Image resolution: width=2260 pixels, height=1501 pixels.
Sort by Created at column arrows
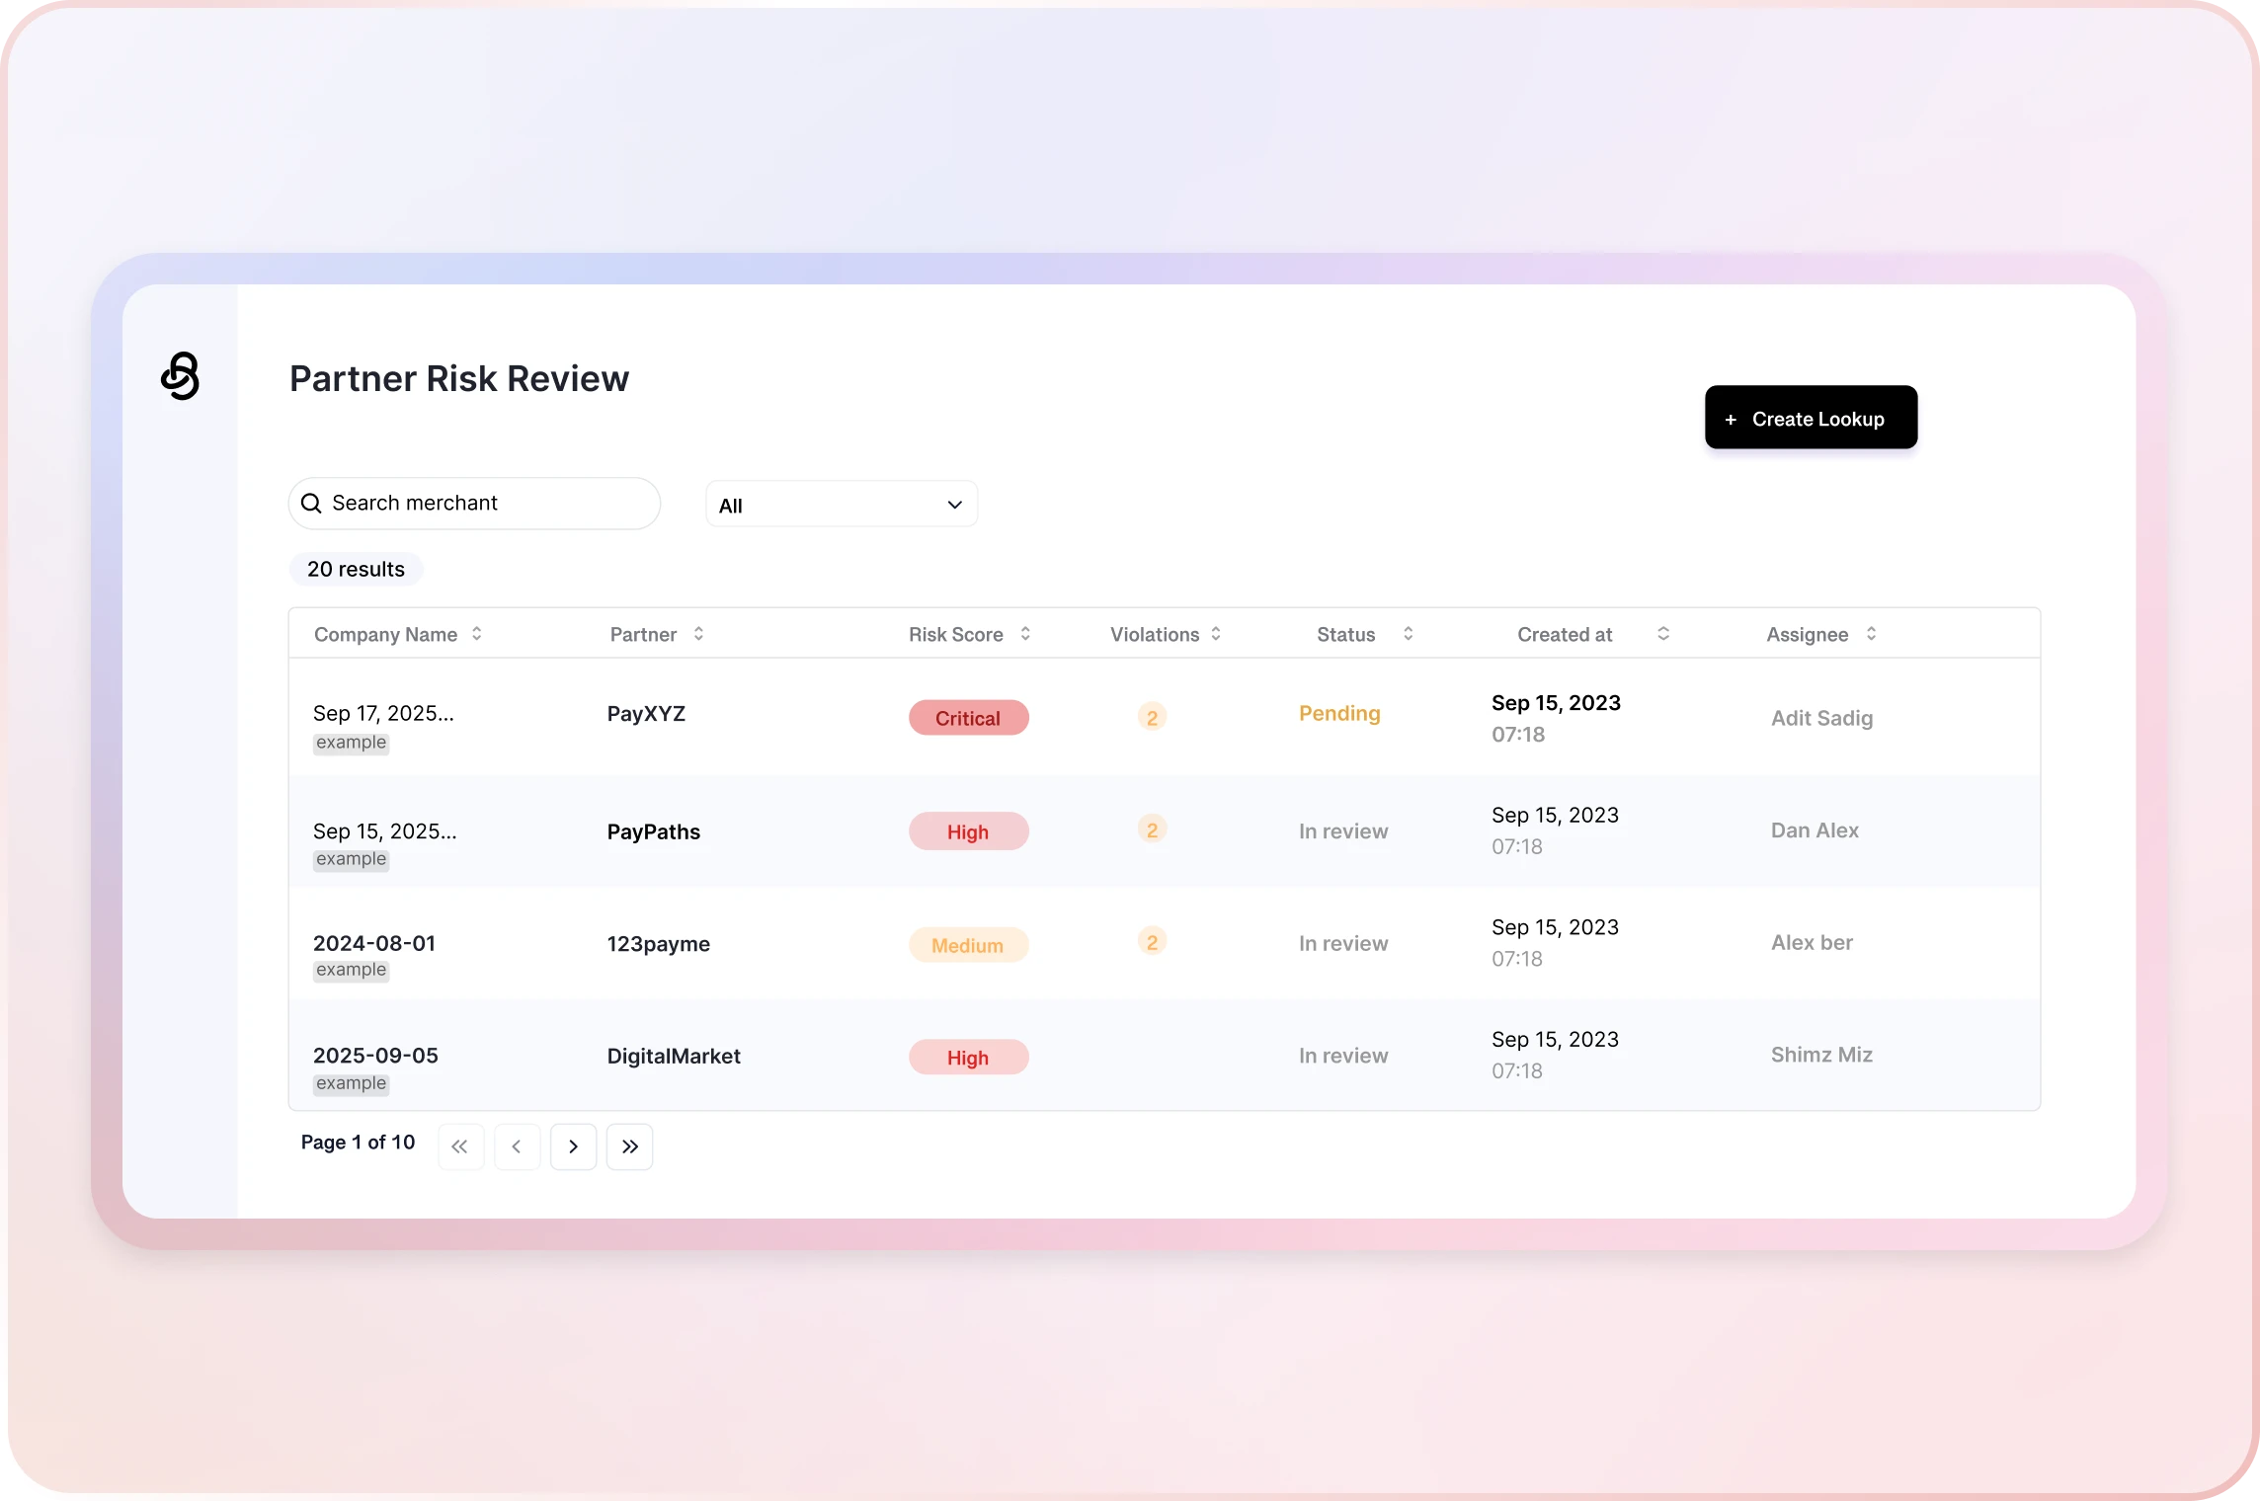1663,634
